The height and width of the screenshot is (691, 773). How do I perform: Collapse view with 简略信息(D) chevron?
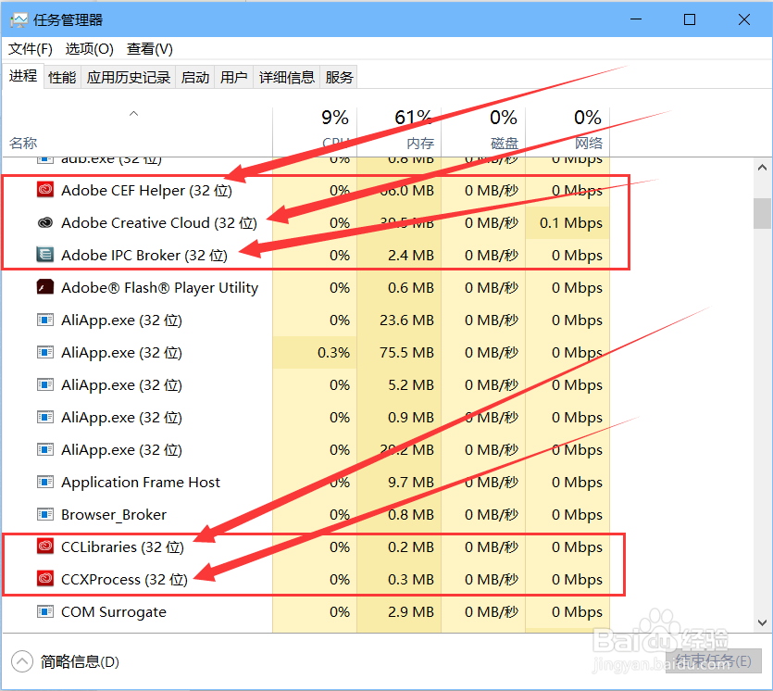22,661
